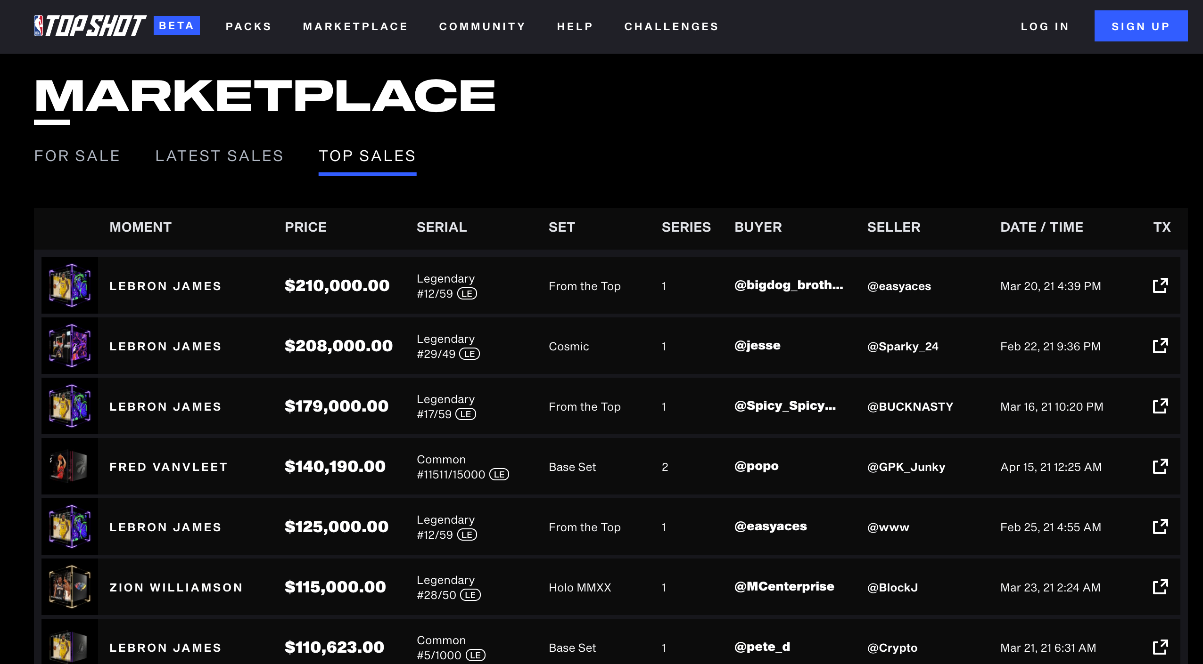Open transaction link for $179,000 LeBron sale
This screenshot has width=1203, height=664.
pyautogui.click(x=1160, y=406)
